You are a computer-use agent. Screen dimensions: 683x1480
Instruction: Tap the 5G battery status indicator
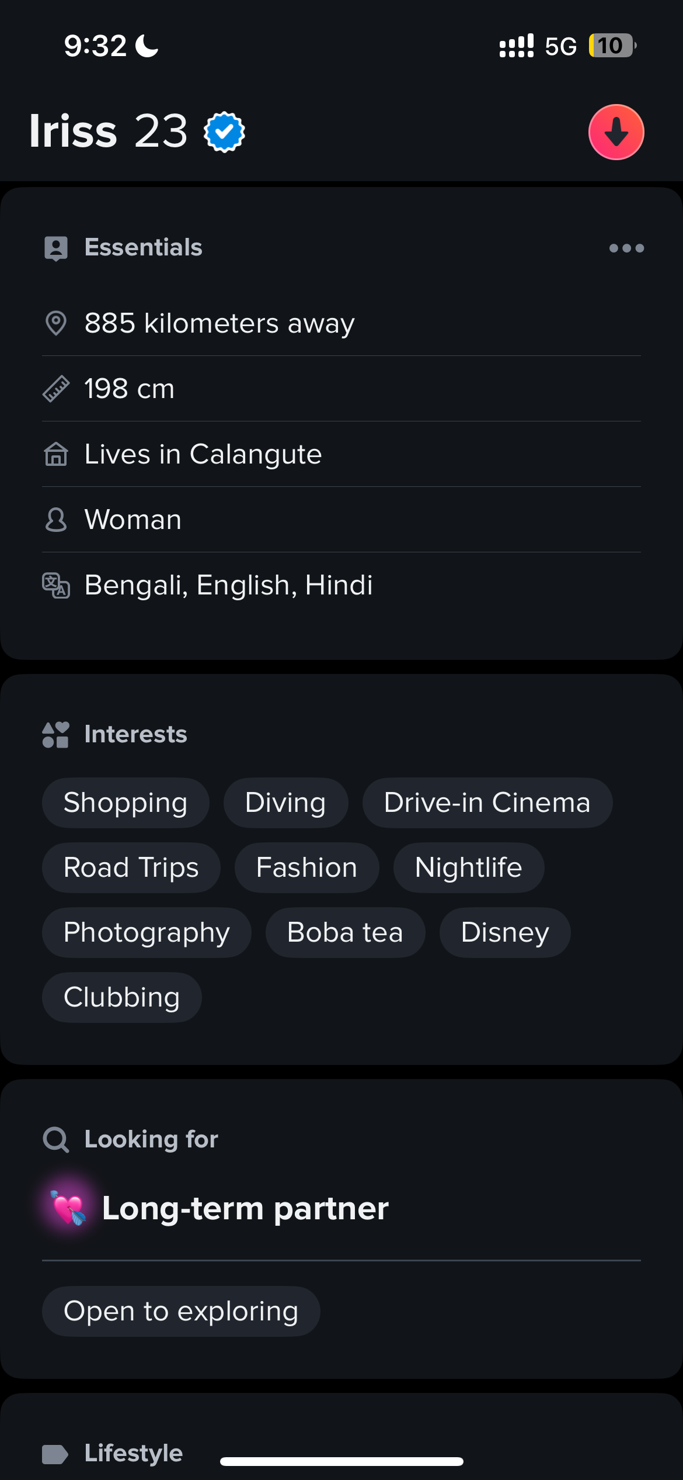(x=612, y=46)
